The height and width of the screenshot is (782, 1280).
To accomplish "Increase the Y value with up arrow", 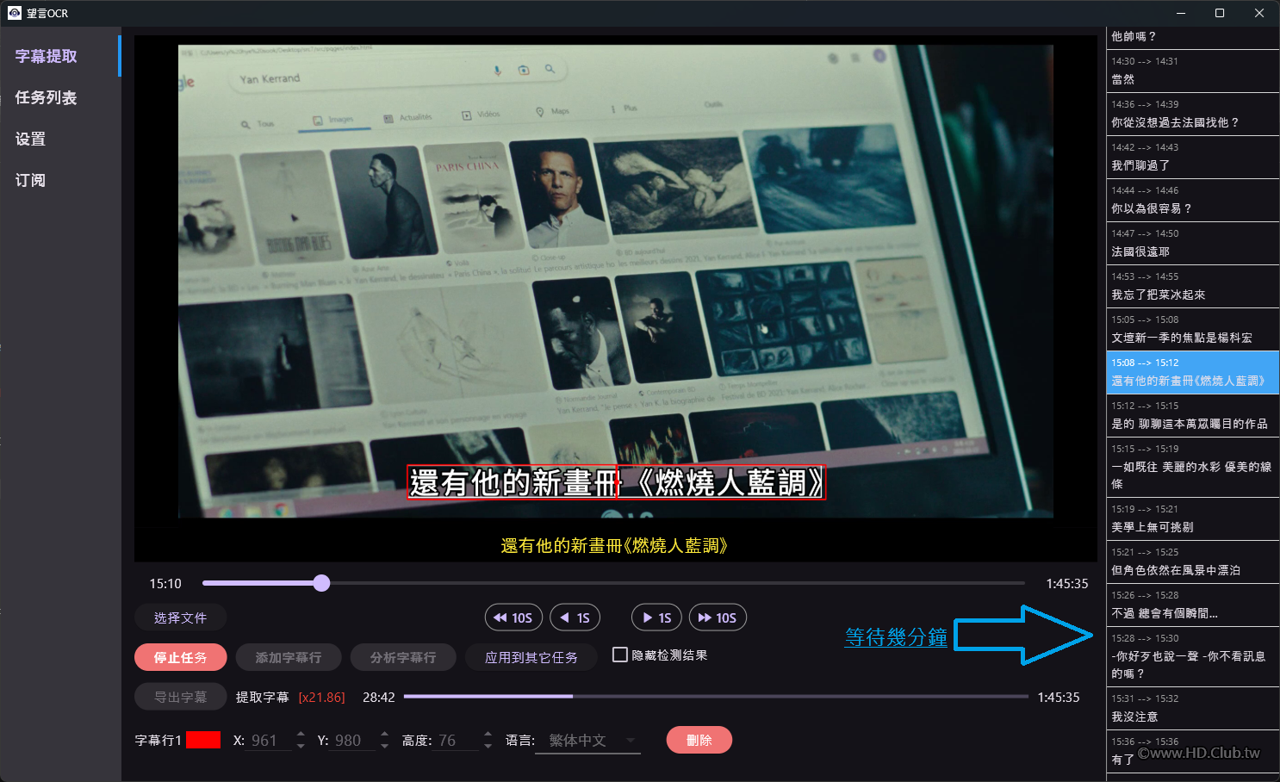I will pyautogui.click(x=385, y=735).
